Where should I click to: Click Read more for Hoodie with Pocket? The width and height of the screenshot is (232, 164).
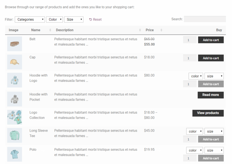pos(210,95)
